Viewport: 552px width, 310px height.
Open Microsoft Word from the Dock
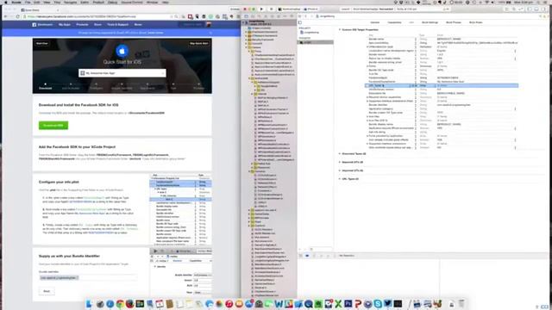pos(279,304)
